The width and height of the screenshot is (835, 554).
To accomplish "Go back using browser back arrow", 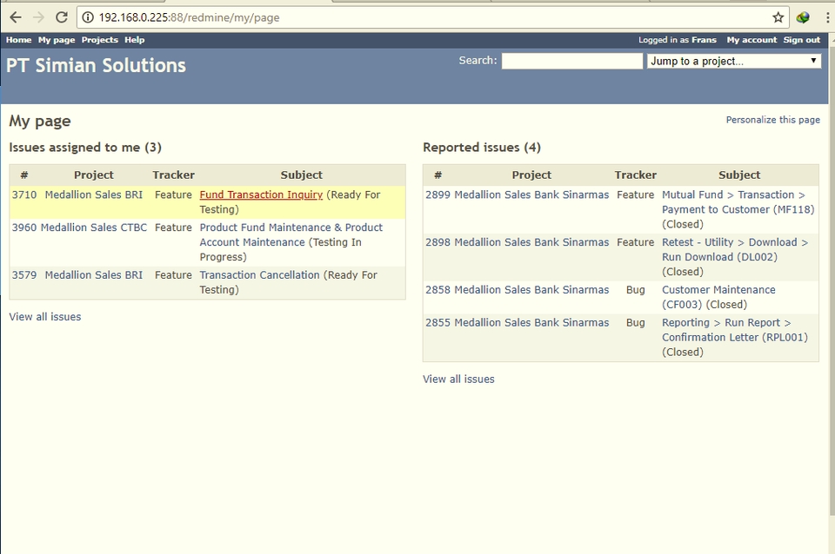I will coord(16,17).
